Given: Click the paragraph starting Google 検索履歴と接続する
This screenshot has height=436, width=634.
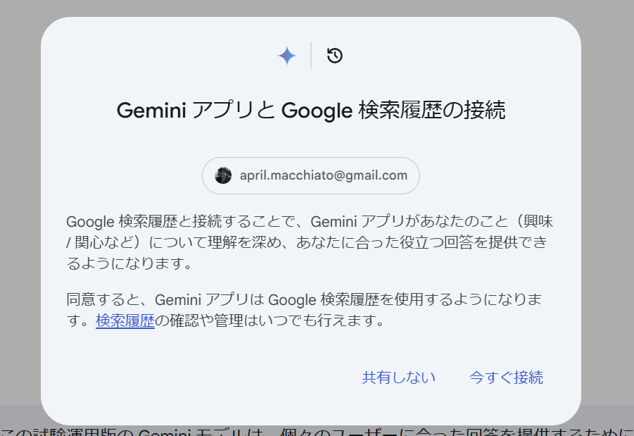Looking at the screenshot, I should click(x=310, y=242).
